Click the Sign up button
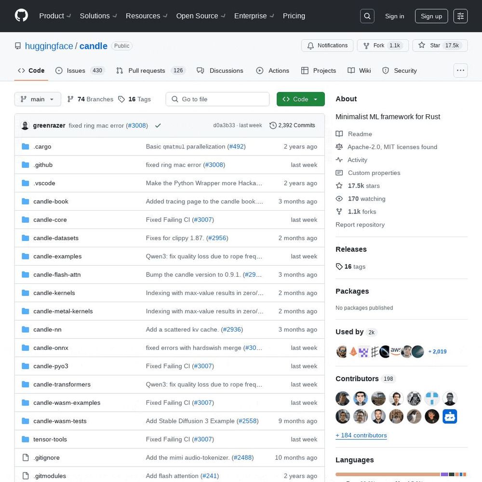Viewport: 482px width, 482px height. [x=431, y=16]
